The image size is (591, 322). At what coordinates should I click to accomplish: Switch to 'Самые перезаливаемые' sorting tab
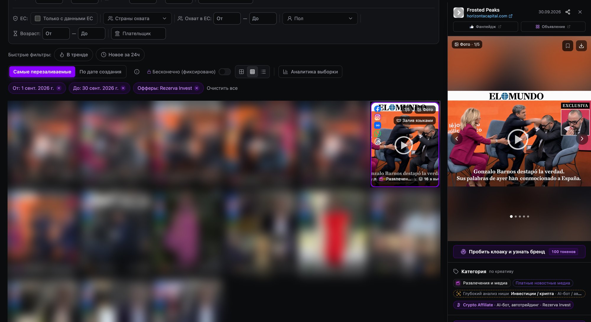click(x=42, y=72)
